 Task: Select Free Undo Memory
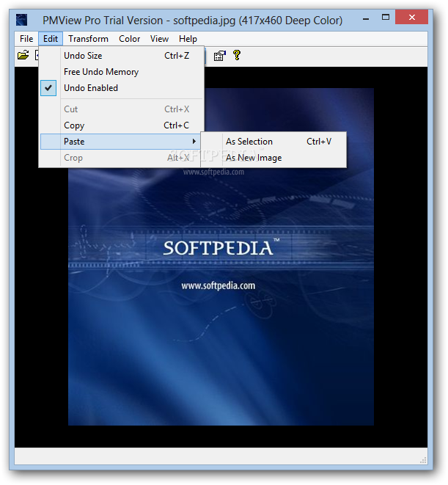click(x=122, y=72)
